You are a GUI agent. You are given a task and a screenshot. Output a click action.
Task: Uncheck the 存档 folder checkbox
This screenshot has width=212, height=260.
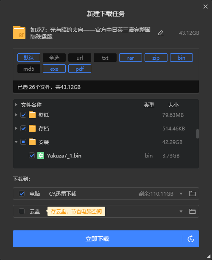point(23,128)
